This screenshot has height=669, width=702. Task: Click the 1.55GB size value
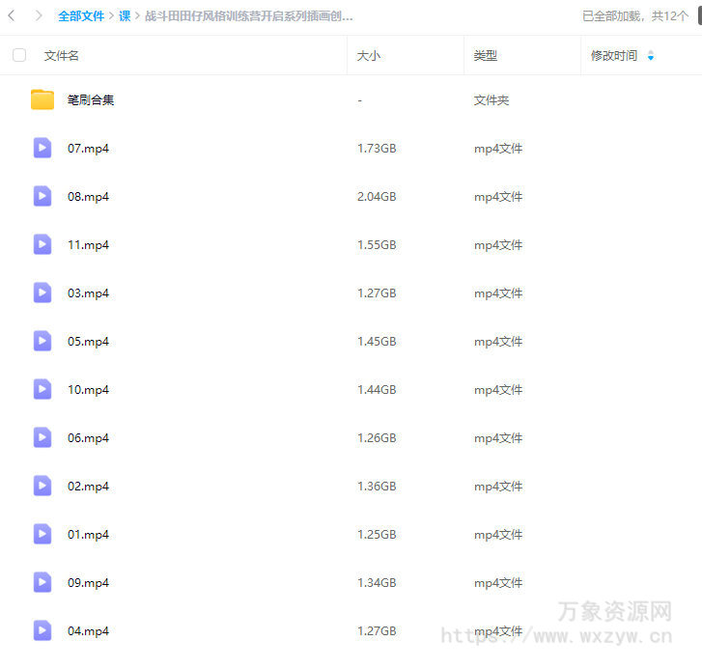point(377,245)
